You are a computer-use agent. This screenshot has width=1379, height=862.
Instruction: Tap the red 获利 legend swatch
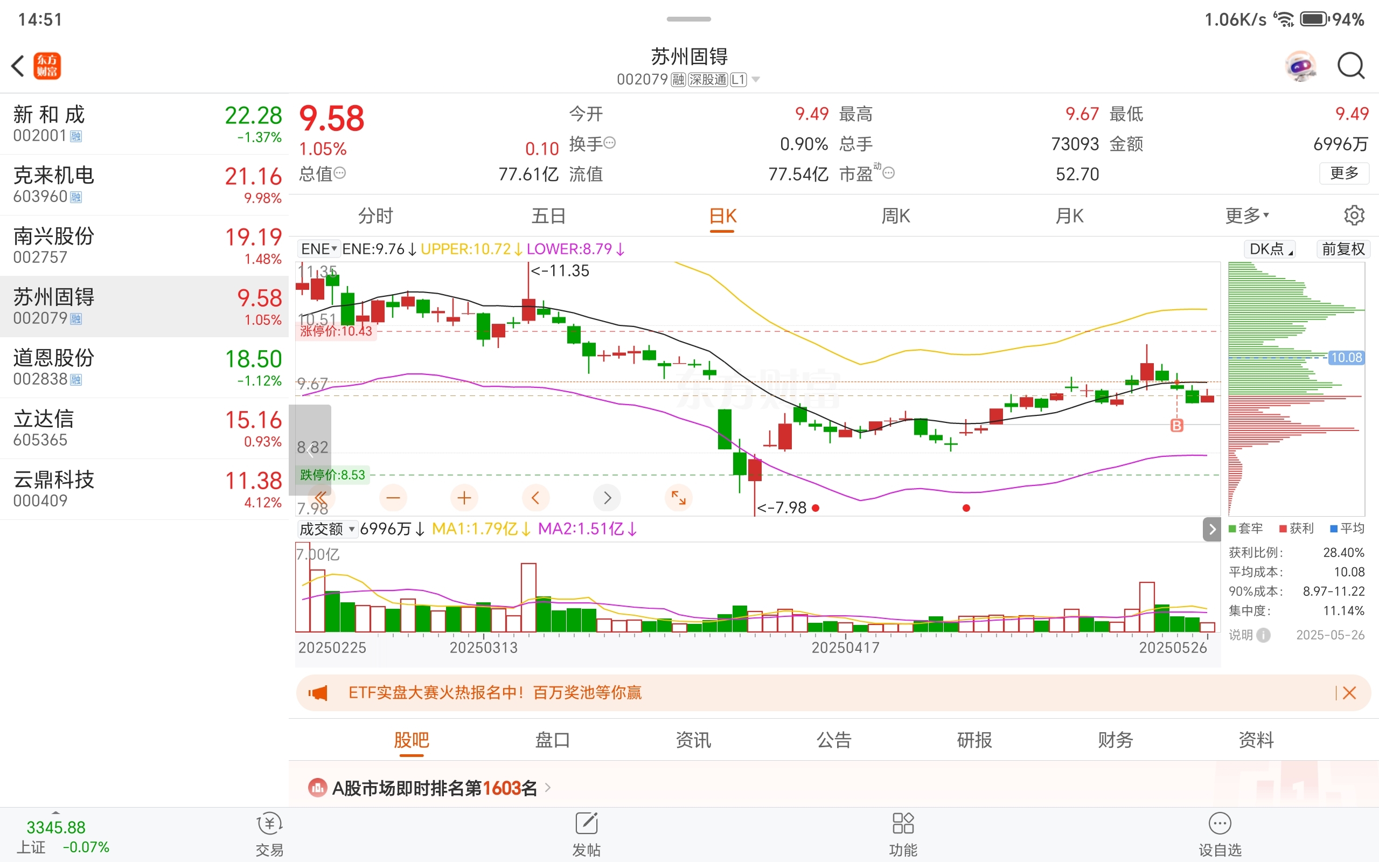click(1283, 529)
